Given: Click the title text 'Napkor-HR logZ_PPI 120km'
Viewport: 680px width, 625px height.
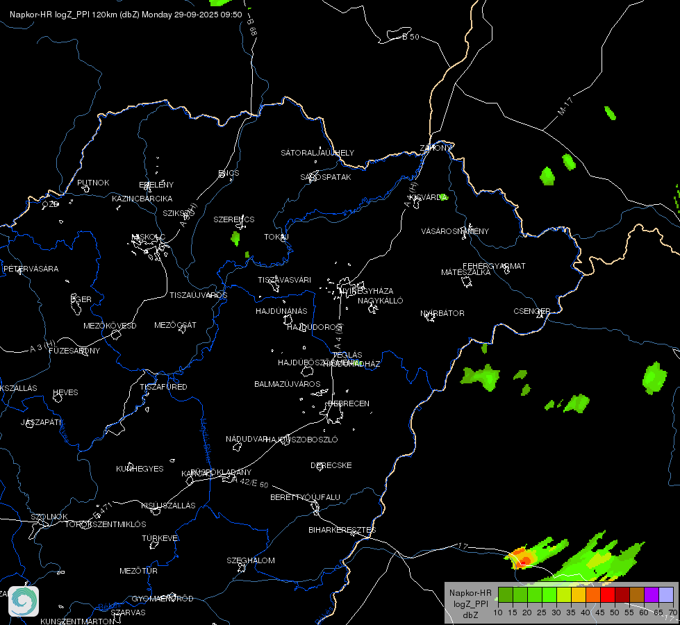Looking at the screenshot, I should [x=63, y=15].
